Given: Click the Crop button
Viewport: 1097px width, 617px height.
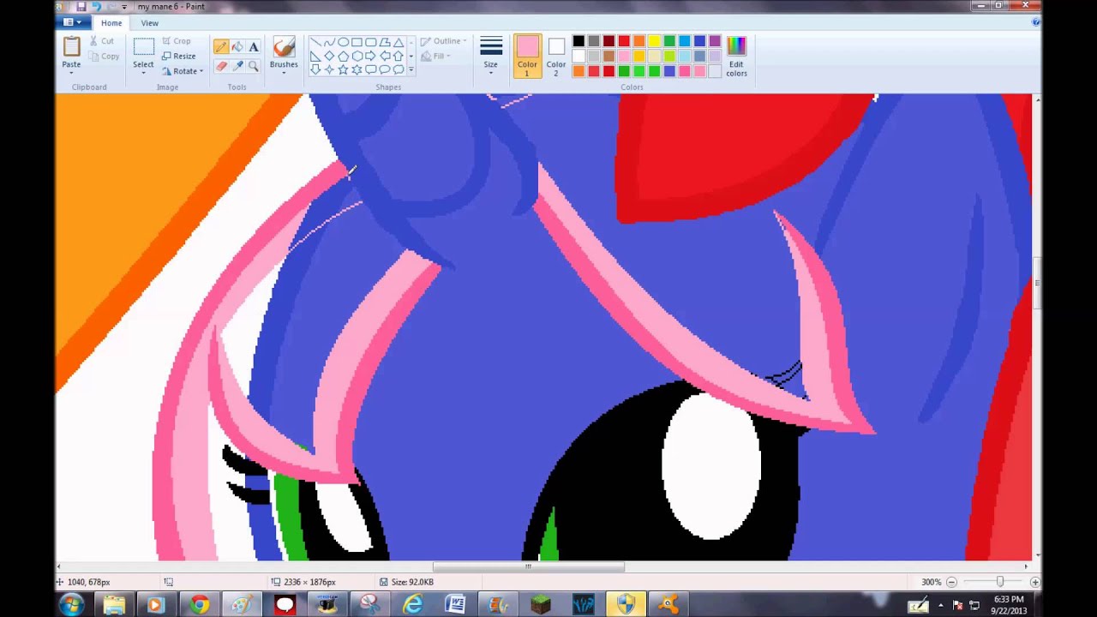Looking at the screenshot, I should 177,41.
